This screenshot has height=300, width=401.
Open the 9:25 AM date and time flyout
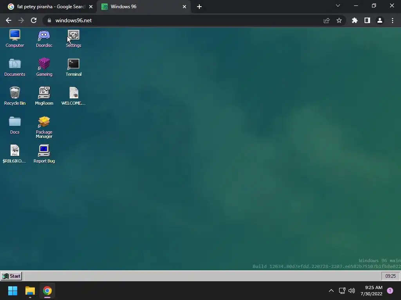tap(371, 291)
